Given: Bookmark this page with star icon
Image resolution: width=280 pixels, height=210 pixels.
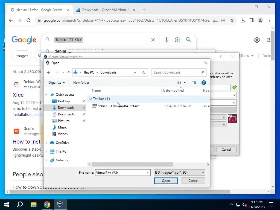Looking at the screenshot, I should pyautogui.click(x=232, y=20).
